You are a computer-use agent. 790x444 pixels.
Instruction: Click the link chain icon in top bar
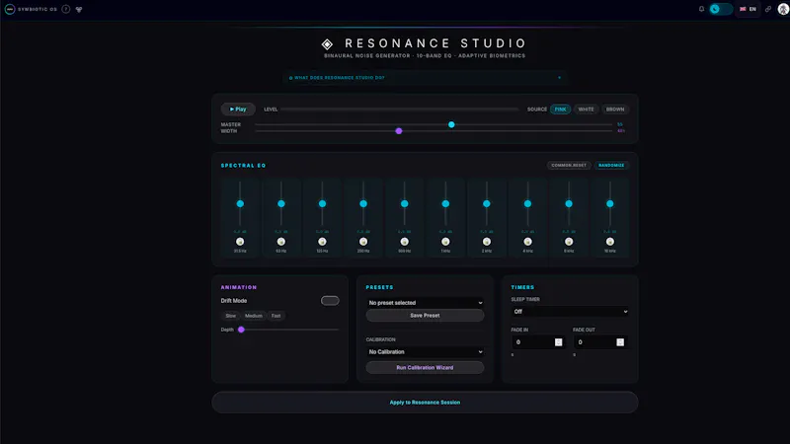(x=768, y=9)
